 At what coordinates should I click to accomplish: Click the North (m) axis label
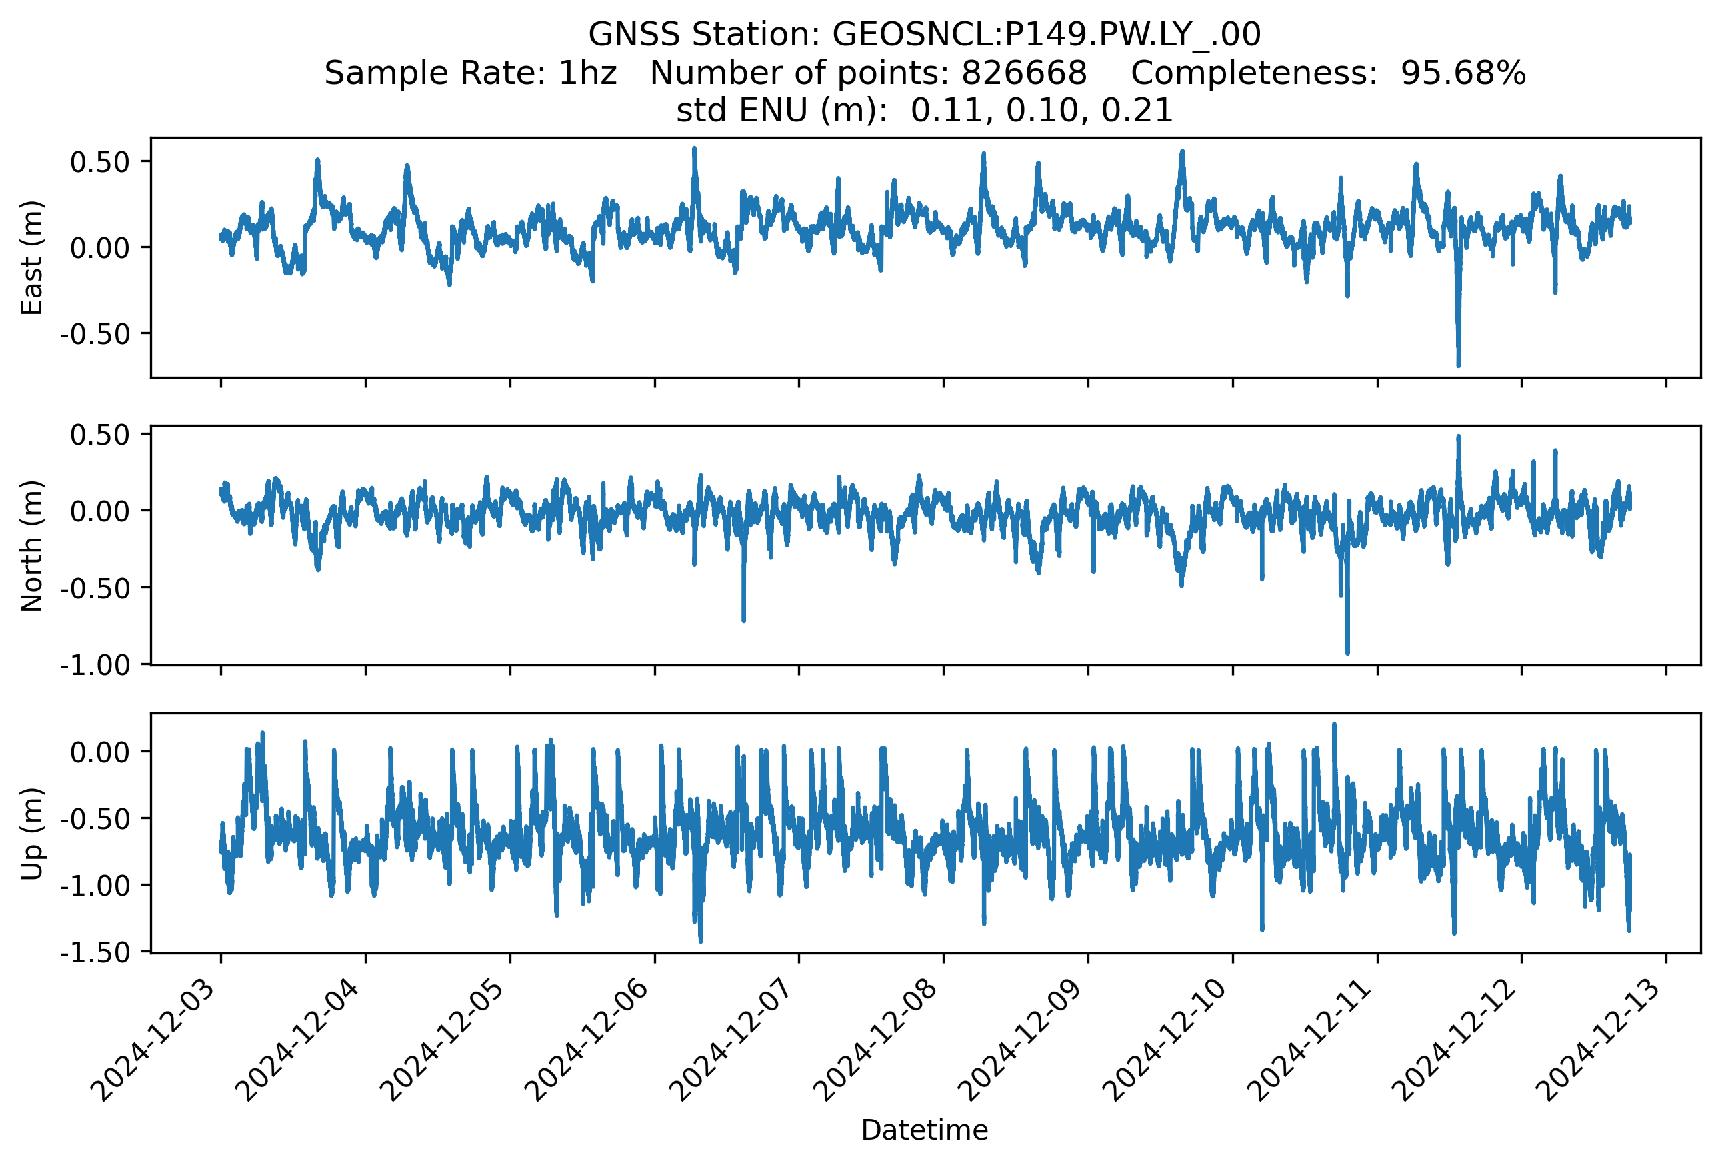32,546
